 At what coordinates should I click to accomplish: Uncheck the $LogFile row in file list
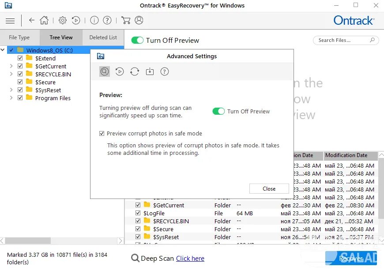138,213
